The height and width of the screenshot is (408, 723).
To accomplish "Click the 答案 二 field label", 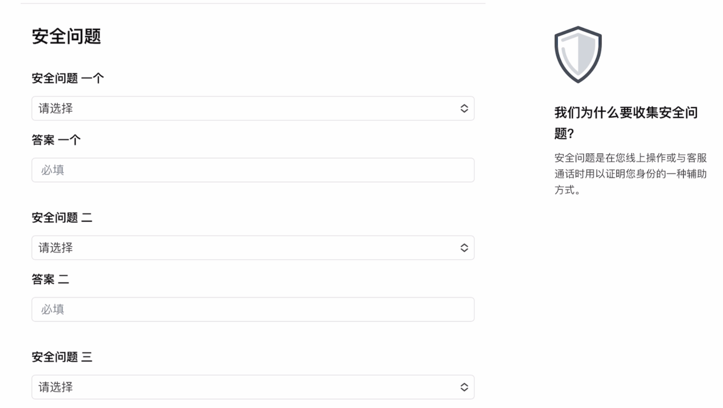I will [50, 279].
